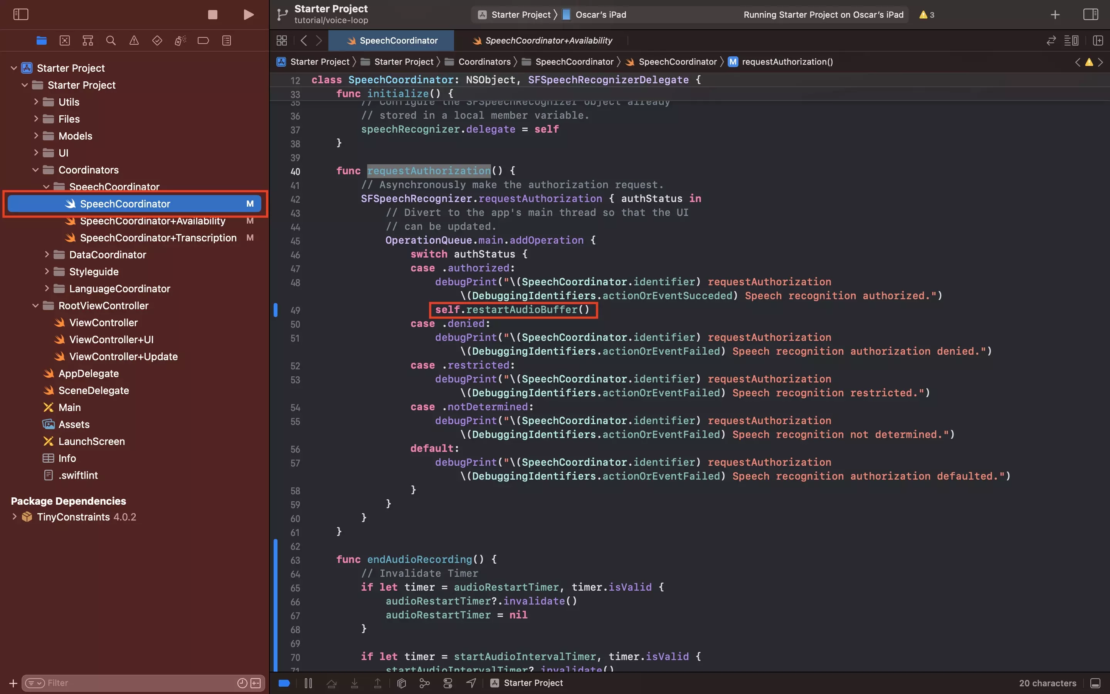This screenshot has width=1110, height=694.
Task: Open the Report navigator
Action: point(227,40)
